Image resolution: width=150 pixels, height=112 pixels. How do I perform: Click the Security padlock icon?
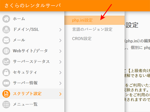6,72
